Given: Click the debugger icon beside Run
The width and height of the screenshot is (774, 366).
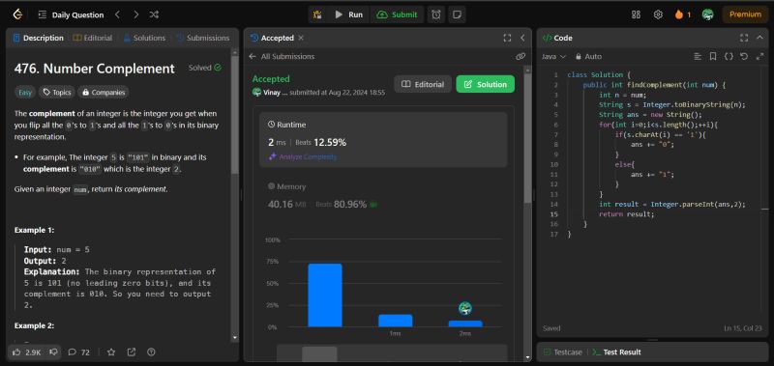Looking at the screenshot, I should pyautogui.click(x=318, y=14).
